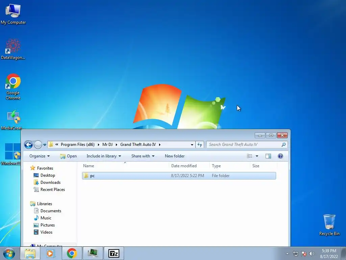Click the Mr DJ breadcrumb segment

tap(107, 144)
